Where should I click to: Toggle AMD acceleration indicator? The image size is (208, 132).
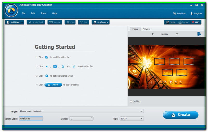click(x=196, y=22)
